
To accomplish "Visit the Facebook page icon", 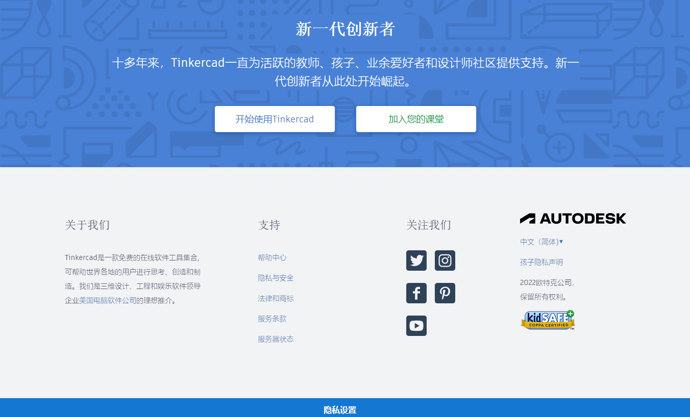I will tap(416, 293).
